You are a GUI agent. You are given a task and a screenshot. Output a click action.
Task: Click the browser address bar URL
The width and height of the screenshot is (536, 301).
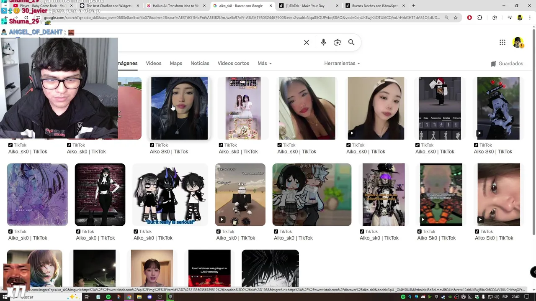tap(243, 18)
